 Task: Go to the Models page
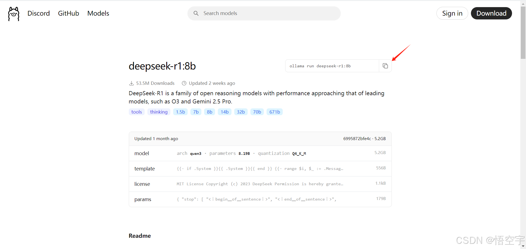pos(98,13)
